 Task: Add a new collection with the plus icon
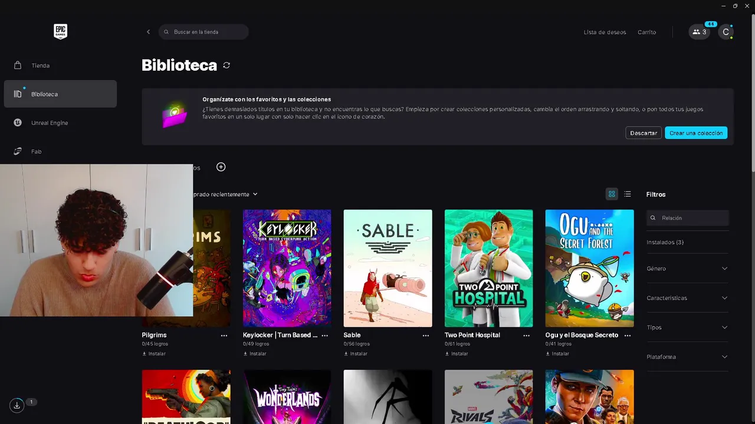pos(221,167)
